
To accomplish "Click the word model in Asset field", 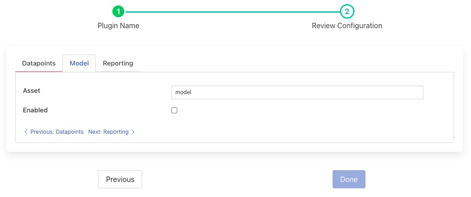I will click(183, 92).
